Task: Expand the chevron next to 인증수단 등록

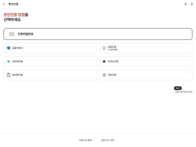Action: 94,140
